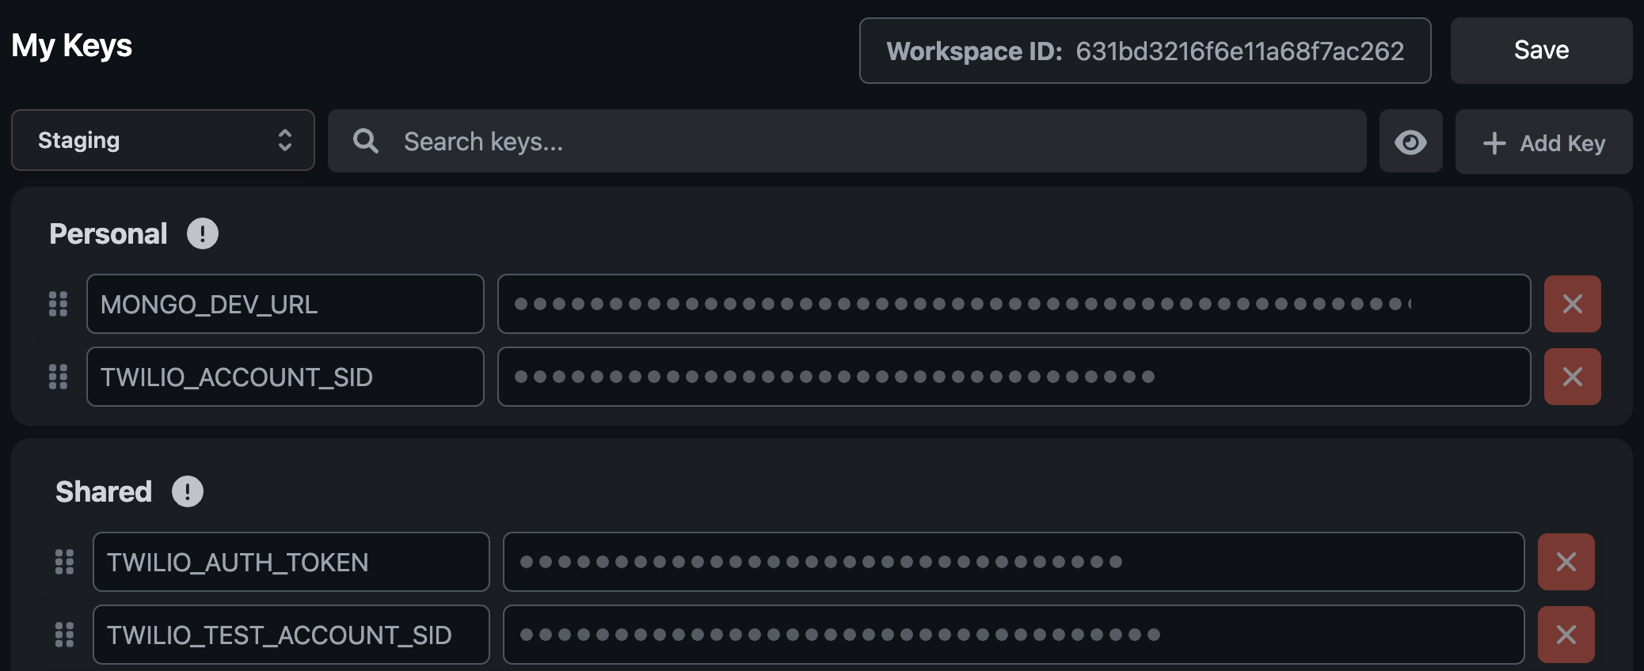Grab drag handle beside MONGO_DEV_URL

pyautogui.click(x=58, y=304)
